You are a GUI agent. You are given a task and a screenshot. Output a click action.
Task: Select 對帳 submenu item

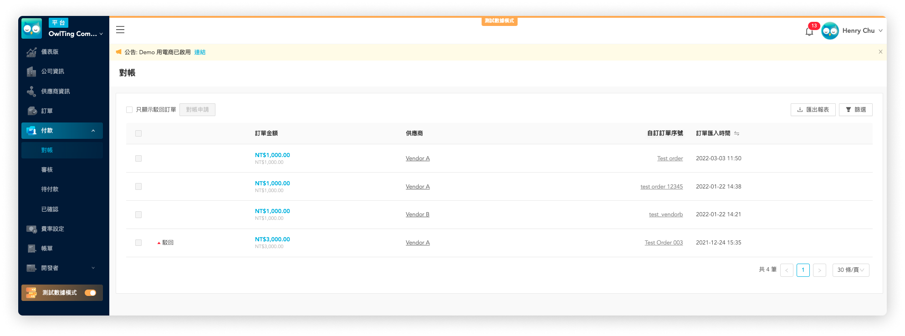tap(62, 150)
